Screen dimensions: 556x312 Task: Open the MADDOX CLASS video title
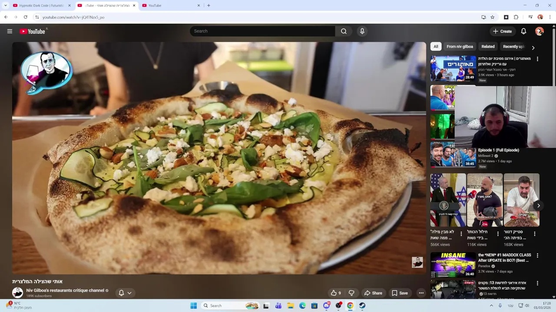tap(504, 258)
